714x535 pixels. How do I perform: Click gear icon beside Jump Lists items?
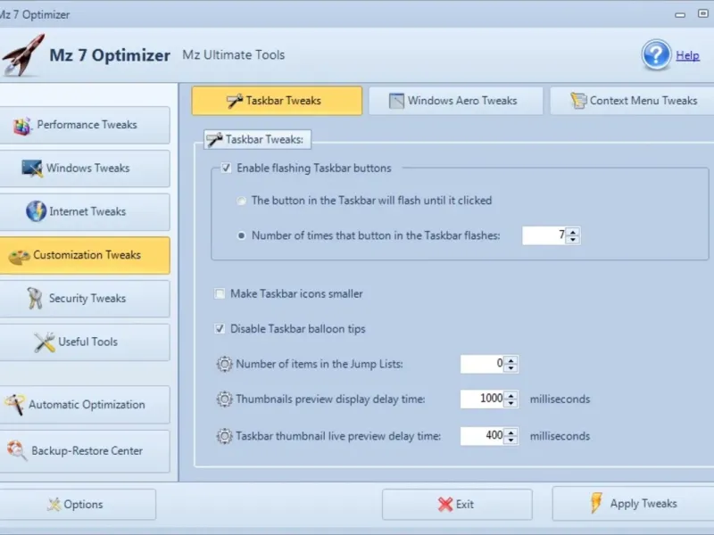point(224,364)
